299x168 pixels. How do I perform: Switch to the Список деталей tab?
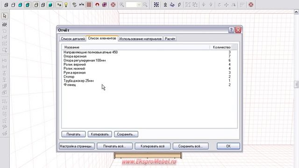click(x=73, y=39)
